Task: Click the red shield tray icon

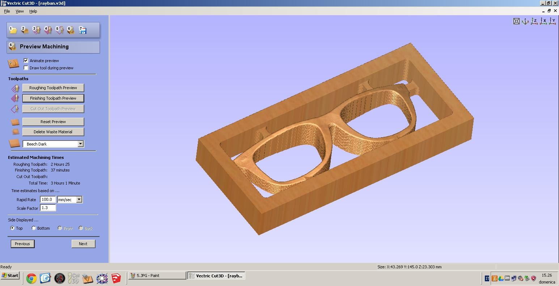Action: 533,278
